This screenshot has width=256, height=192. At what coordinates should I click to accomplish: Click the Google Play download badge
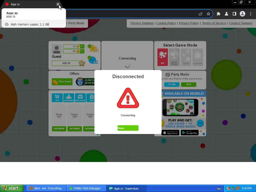(x=190, y=133)
